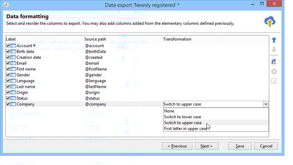The height and width of the screenshot is (165, 293).
Task: Click the application icon in title bar
Action: pyautogui.click(x=6, y=5)
